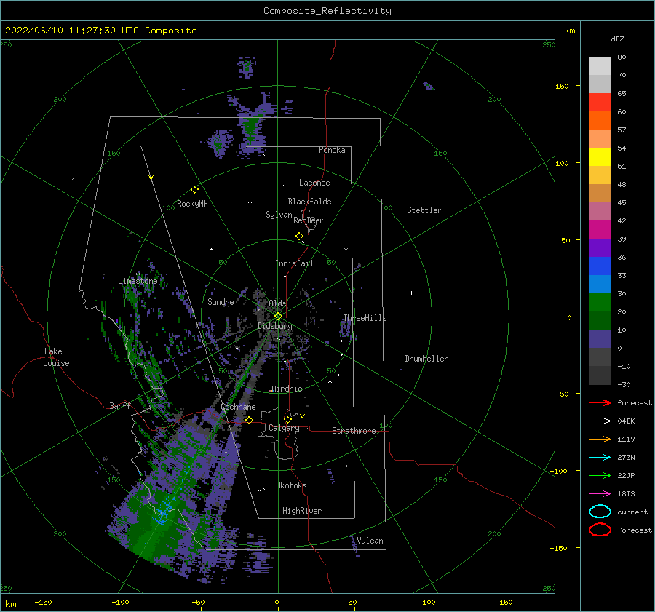Pick the light gray 70–80 dBZ swatch

pos(600,66)
